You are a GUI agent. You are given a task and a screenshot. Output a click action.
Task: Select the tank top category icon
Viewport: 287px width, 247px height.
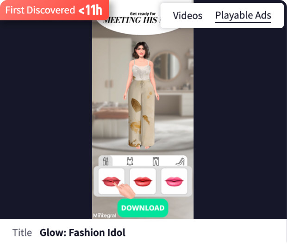point(131,161)
